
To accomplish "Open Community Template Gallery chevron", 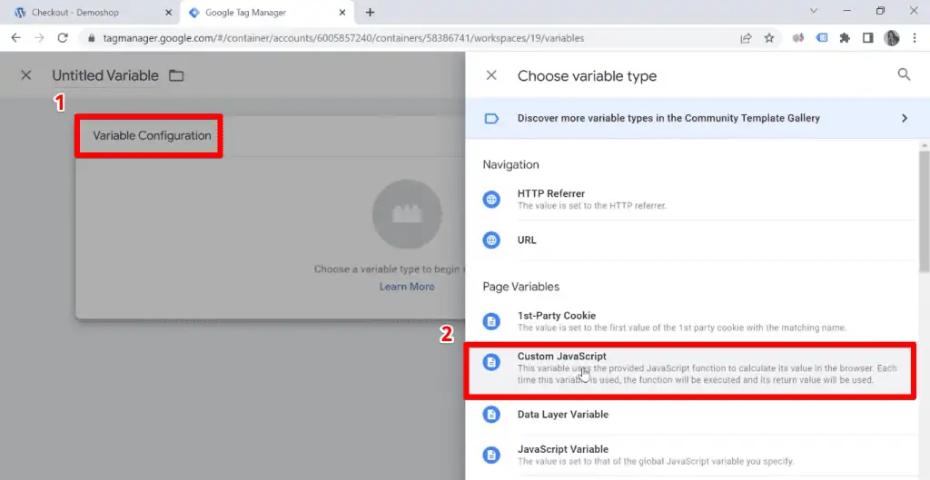I will coord(905,118).
